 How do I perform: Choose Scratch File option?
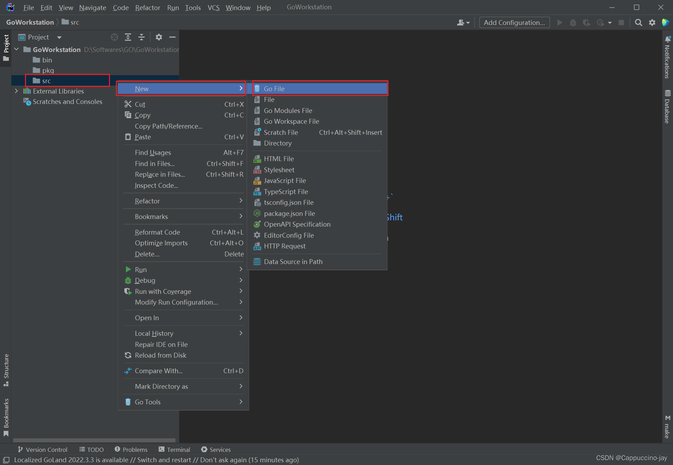click(317, 132)
